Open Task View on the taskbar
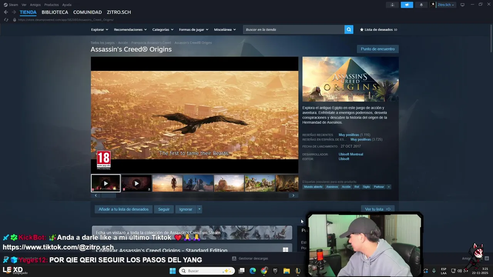Image resolution: width=493 pixels, height=277 pixels. [x=241, y=271]
